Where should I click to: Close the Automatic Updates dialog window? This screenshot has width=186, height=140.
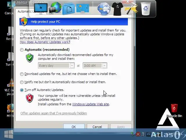click(128, 1)
